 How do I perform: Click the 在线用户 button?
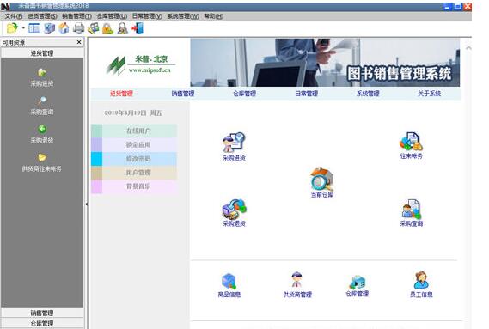click(134, 131)
